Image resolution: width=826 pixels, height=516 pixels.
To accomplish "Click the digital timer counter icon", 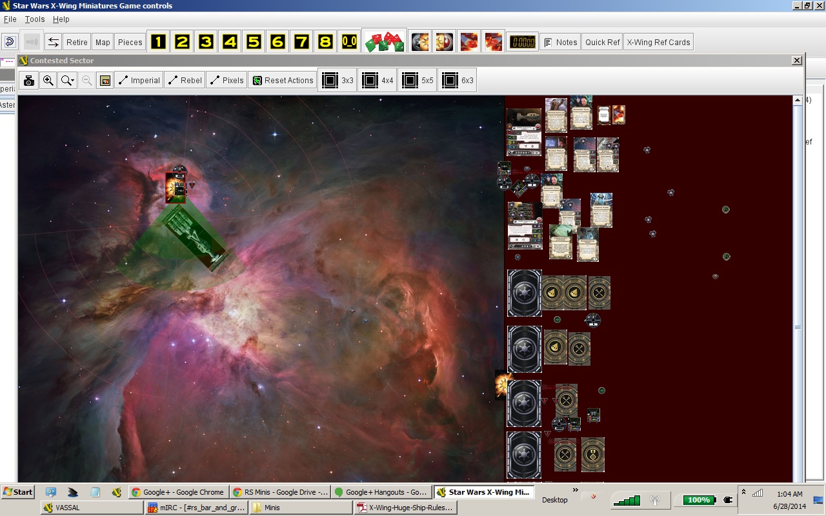I will click(521, 42).
